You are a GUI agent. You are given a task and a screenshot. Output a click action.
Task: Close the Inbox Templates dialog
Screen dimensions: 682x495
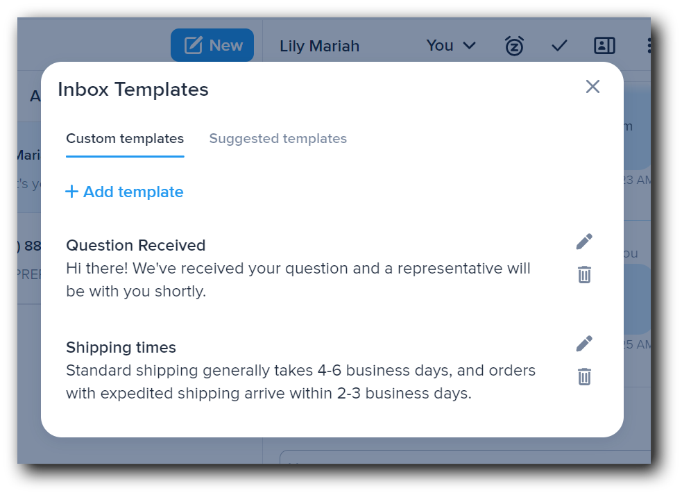(x=593, y=86)
